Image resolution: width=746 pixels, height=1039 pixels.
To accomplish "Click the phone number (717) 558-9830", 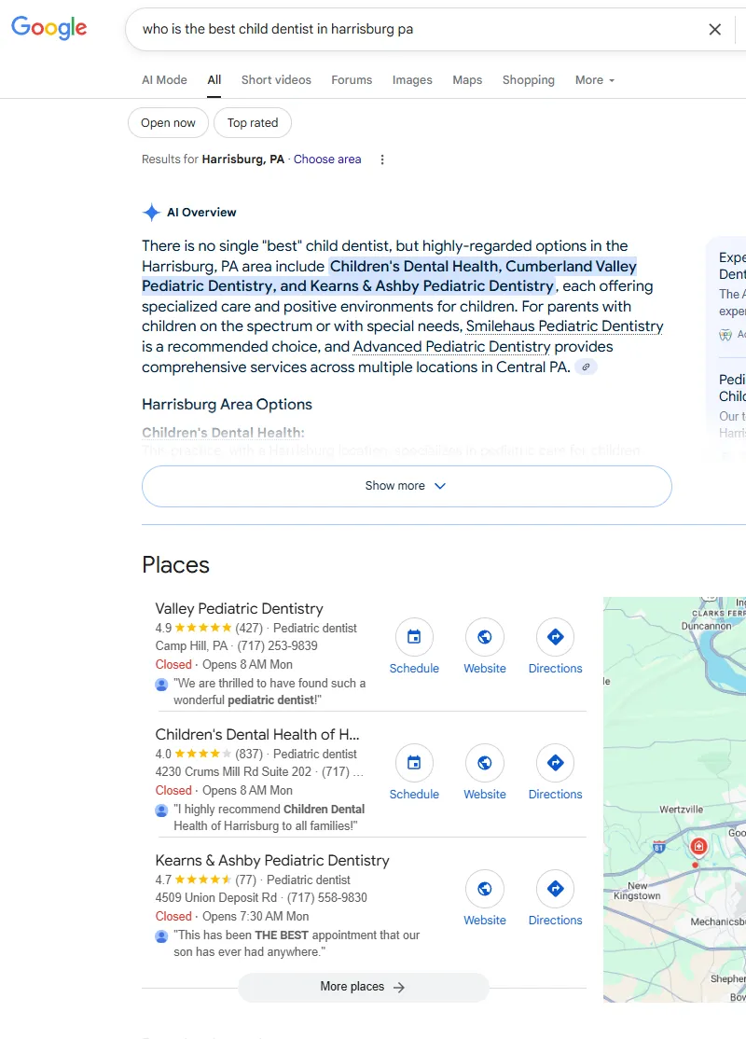I will point(326,897).
